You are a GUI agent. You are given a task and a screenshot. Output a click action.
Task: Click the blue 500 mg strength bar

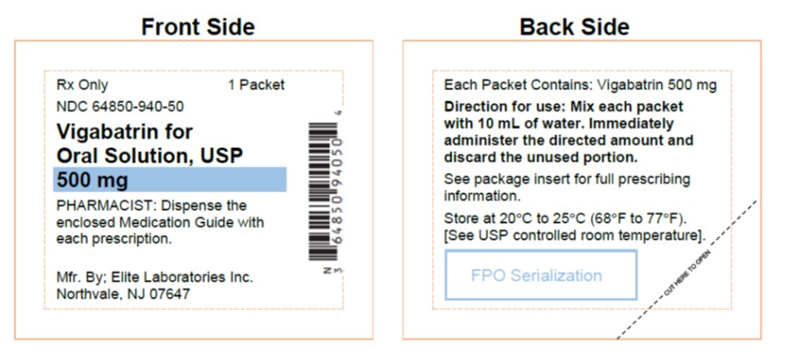(x=170, y=180)
